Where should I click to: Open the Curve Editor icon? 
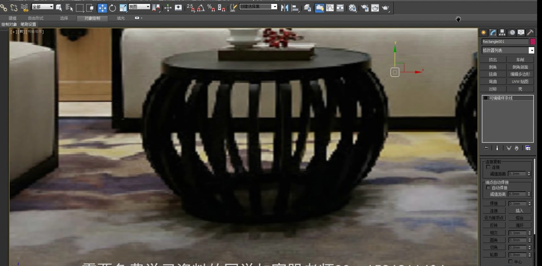click(330, 8)
